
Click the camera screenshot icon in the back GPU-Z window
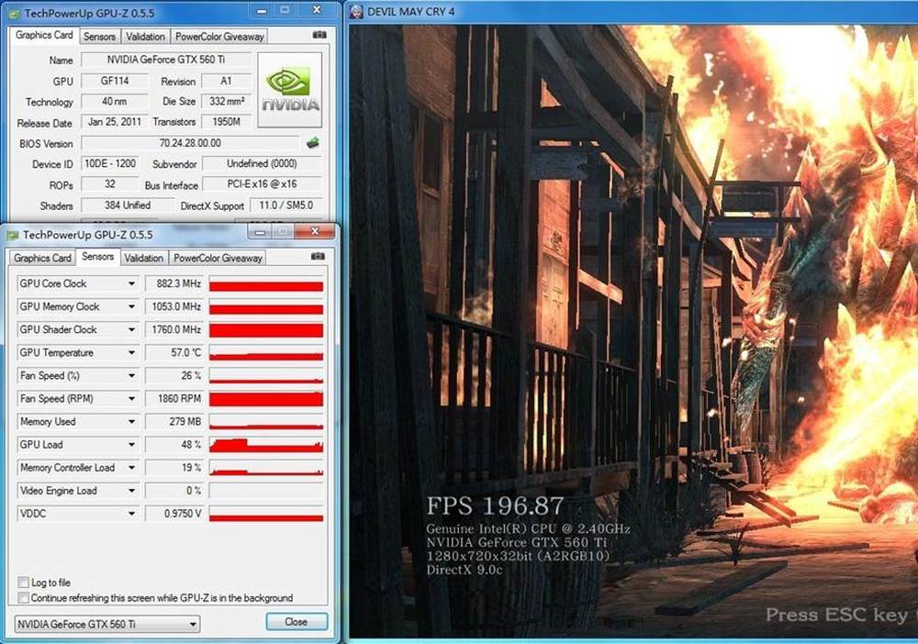pyautogui.click(x=319, y=35)
